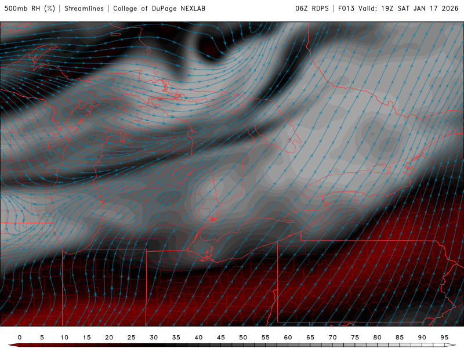
Task: Click the '95' color scale label
Action: click(444, 338)
